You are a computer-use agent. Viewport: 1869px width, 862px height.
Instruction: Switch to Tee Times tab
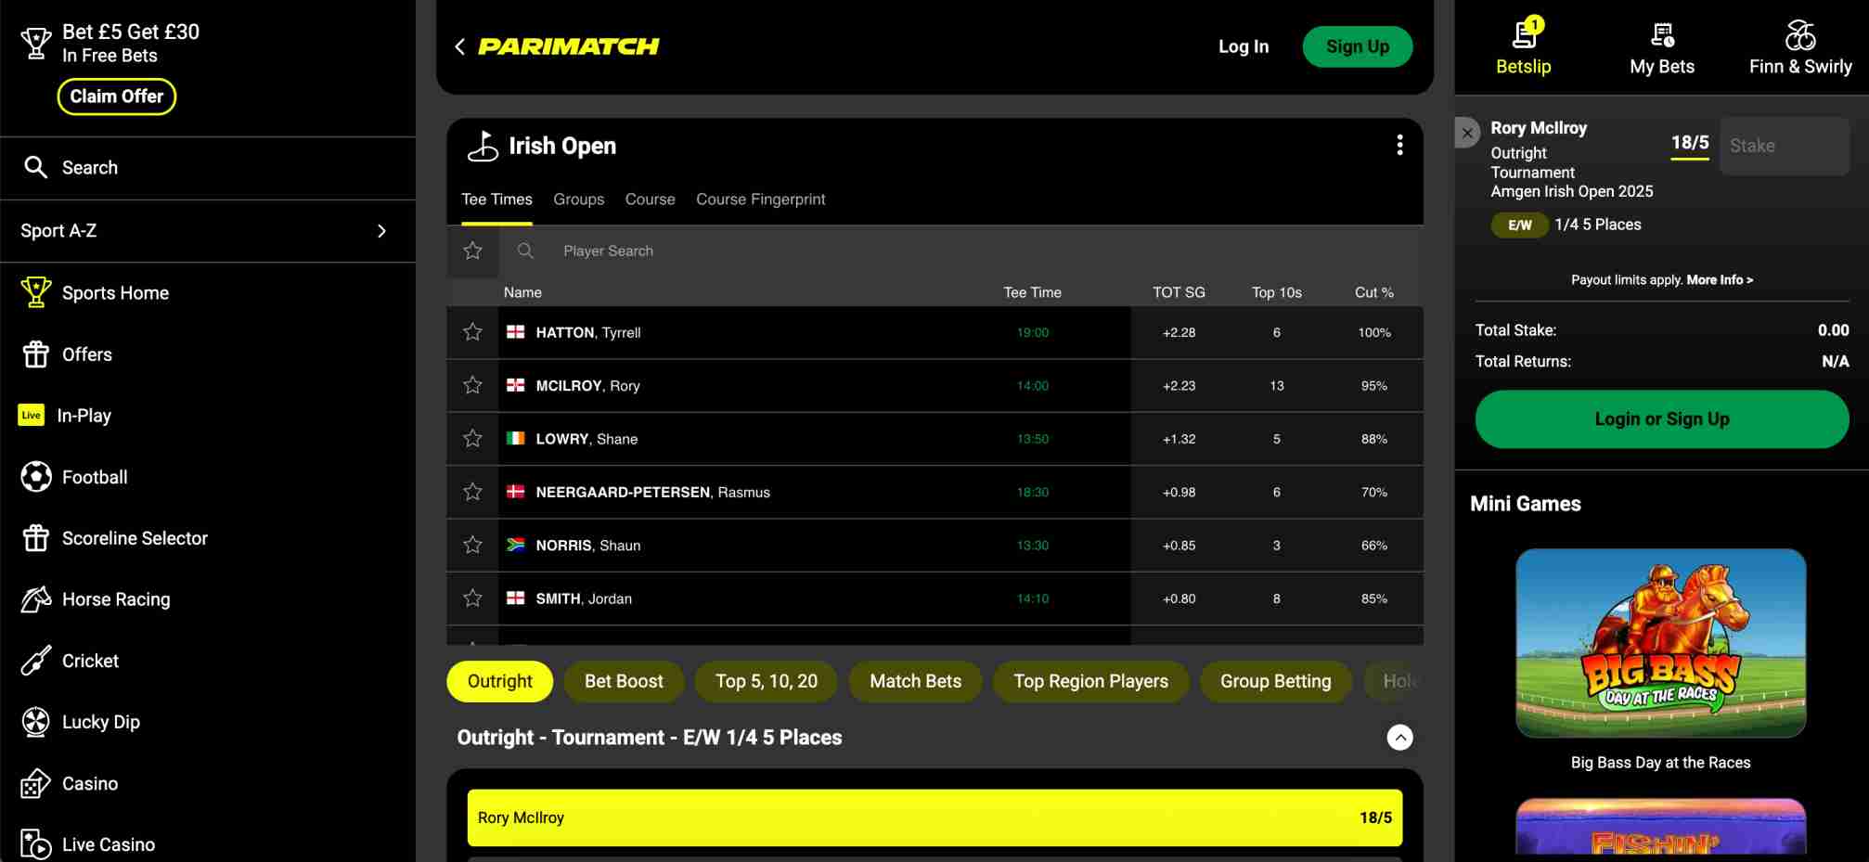pos(496,199)
